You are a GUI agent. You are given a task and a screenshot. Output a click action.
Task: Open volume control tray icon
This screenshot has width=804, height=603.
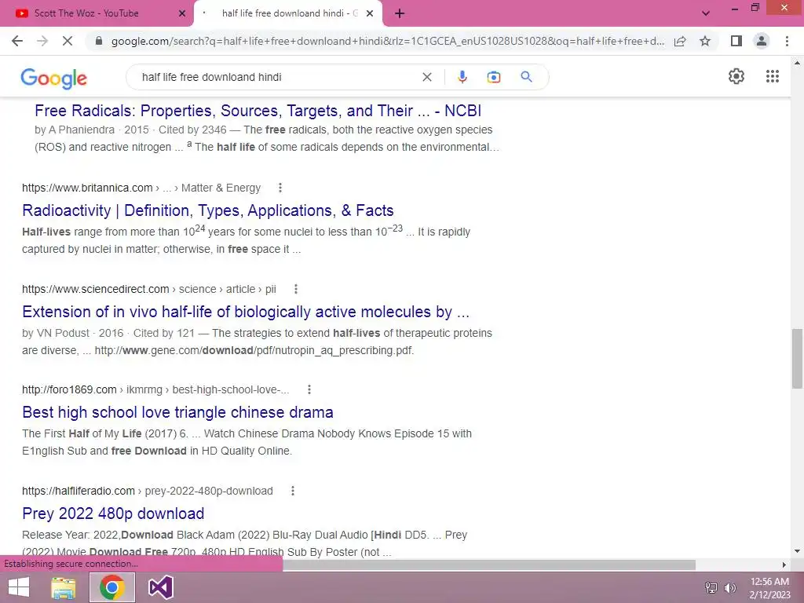click(x=730, y=587)
